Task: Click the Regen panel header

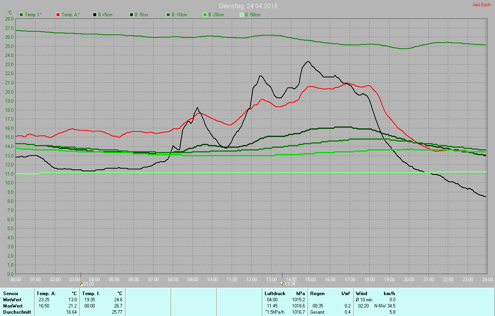Action: [317, 294]
